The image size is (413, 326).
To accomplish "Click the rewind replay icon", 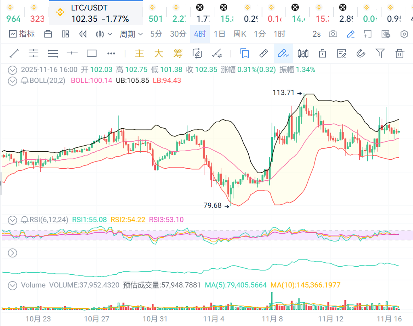I will [83, 34].
